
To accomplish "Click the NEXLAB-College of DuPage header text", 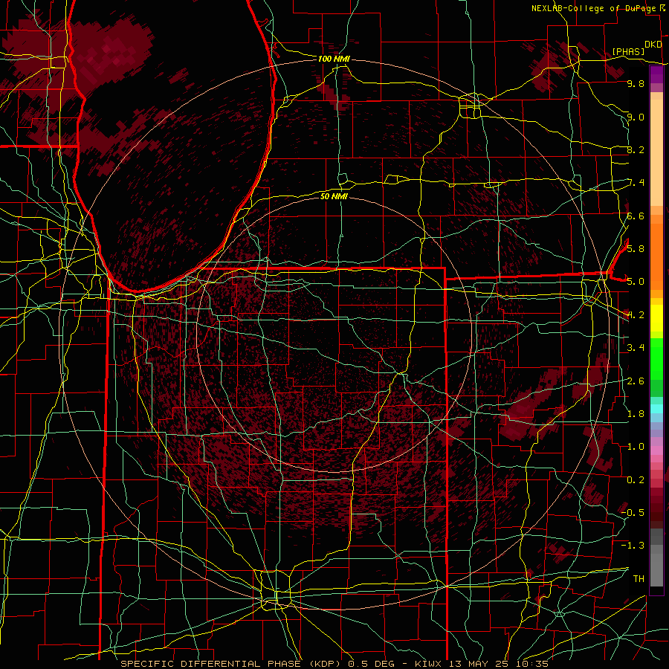I will tap(594, 8).
